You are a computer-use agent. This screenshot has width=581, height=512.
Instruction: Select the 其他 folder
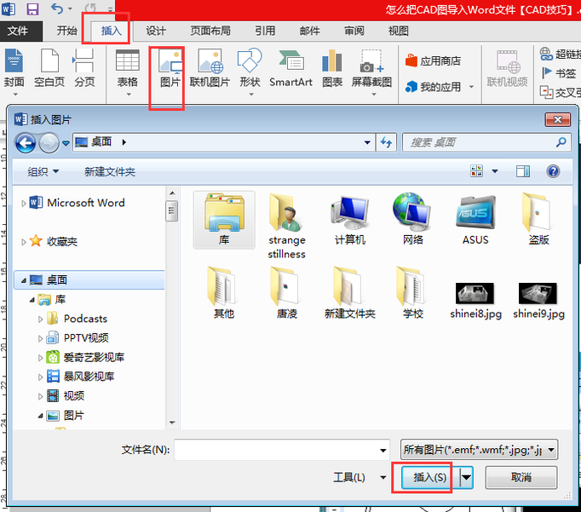[x=224, y=293]
